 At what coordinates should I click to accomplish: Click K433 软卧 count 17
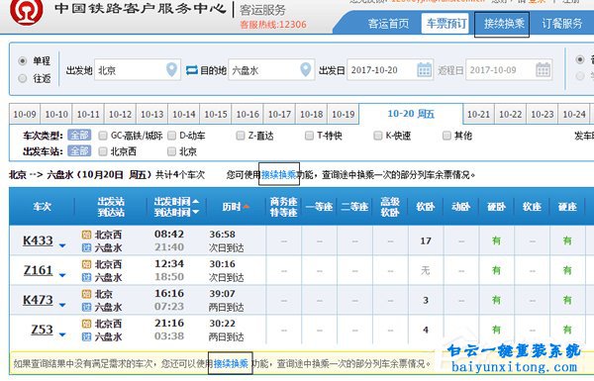(x=426, y=240)
